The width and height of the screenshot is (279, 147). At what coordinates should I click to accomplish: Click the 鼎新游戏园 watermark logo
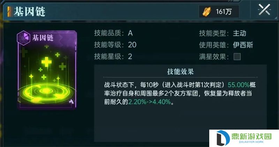244,138
